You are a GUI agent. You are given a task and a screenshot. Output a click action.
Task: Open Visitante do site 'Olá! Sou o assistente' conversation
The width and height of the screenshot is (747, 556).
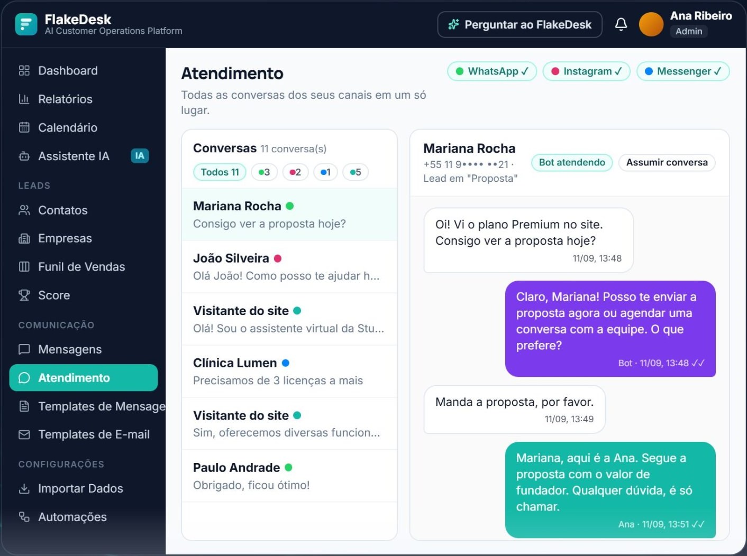[289, 319]
